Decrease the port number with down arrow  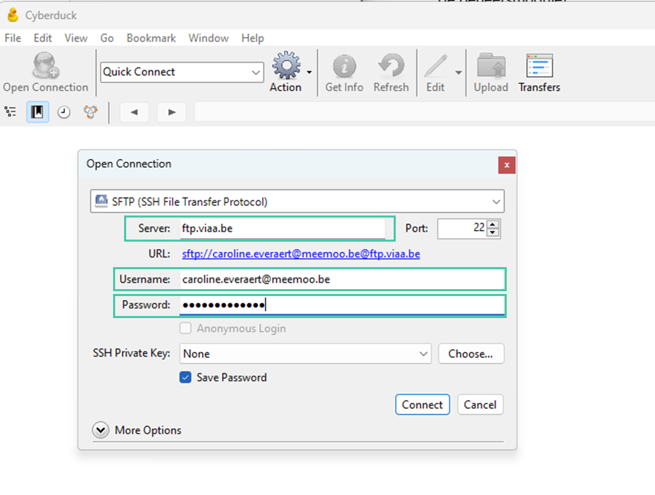click(493, 233)
